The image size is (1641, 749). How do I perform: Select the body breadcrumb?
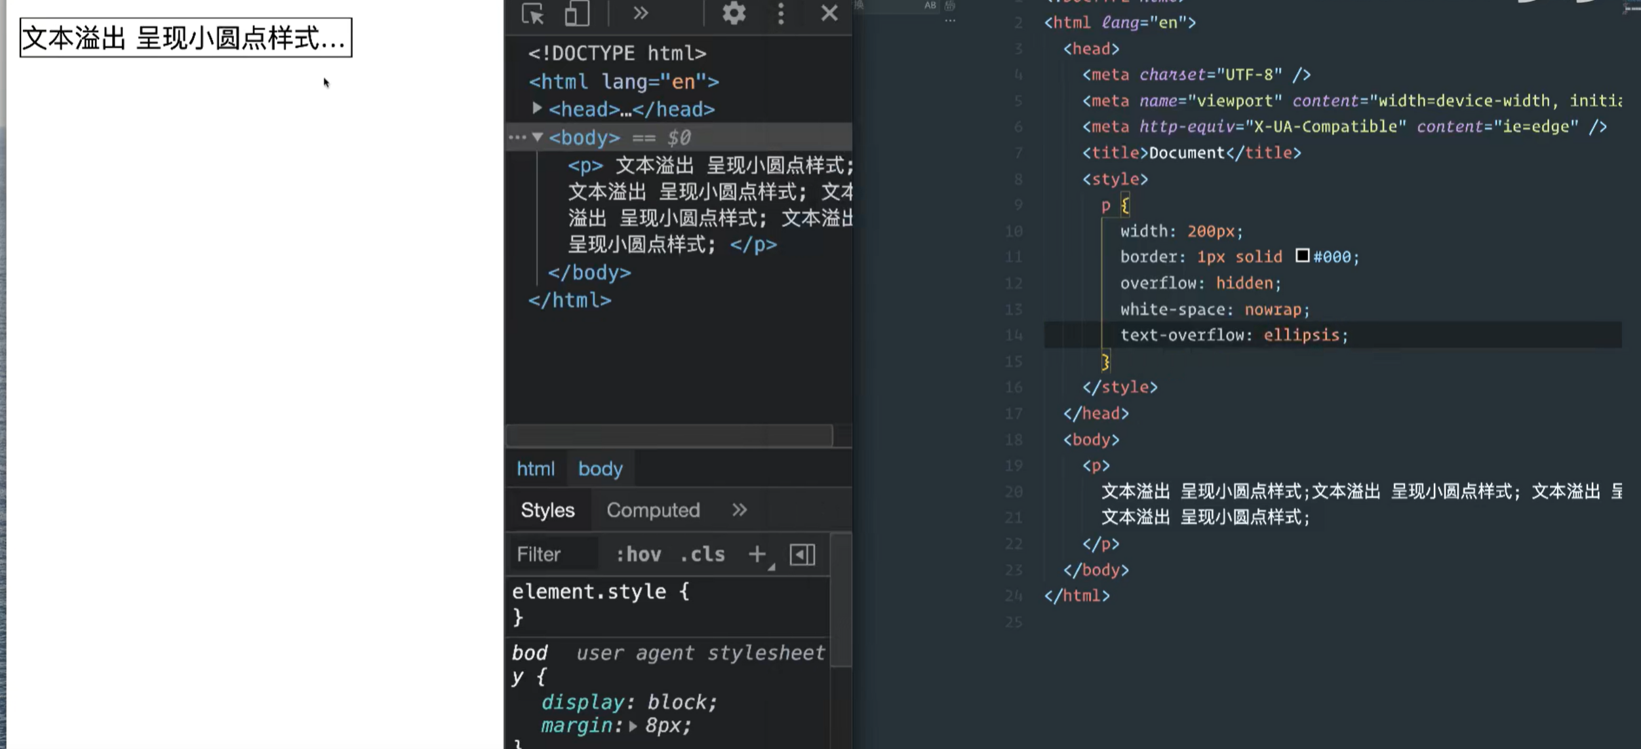(x=600, y=469)
